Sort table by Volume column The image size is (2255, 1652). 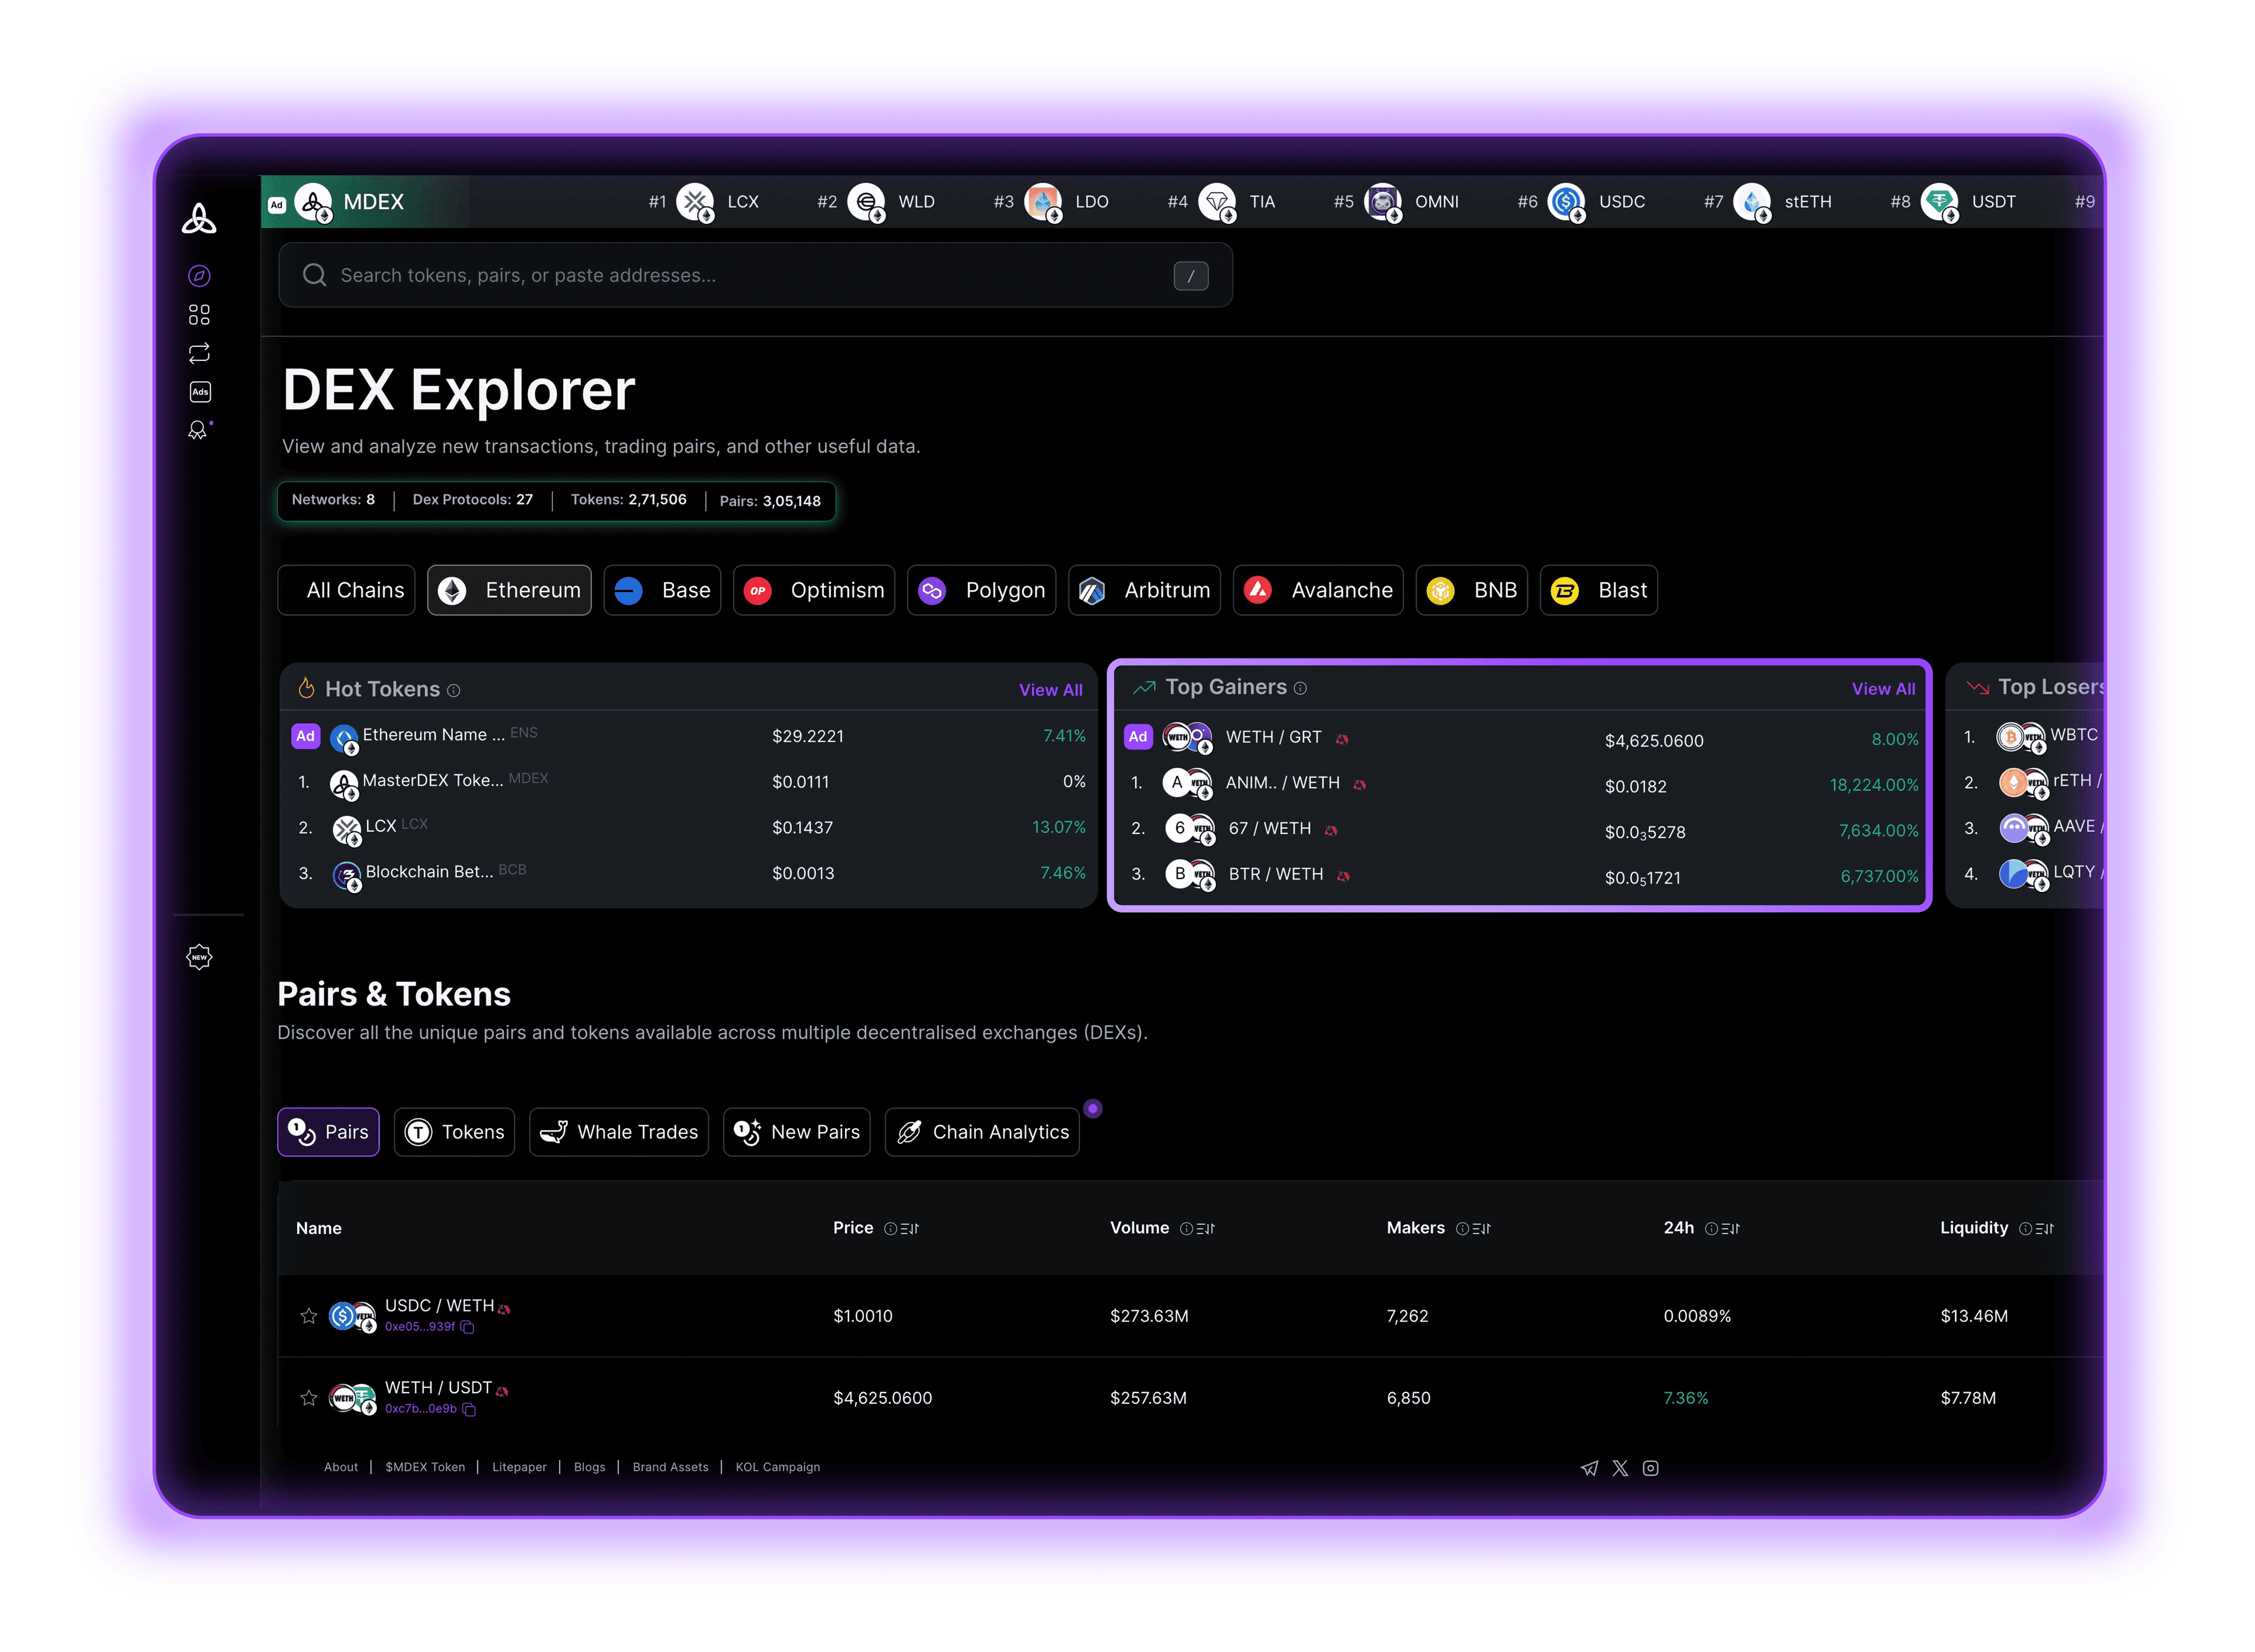[1206, 1229]
